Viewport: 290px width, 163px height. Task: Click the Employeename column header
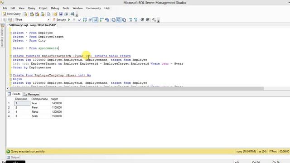[x=40, y=99]
